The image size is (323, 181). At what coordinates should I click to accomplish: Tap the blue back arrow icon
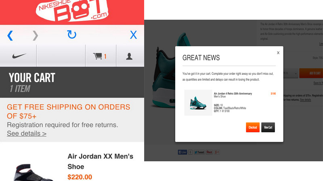(10, 35)
